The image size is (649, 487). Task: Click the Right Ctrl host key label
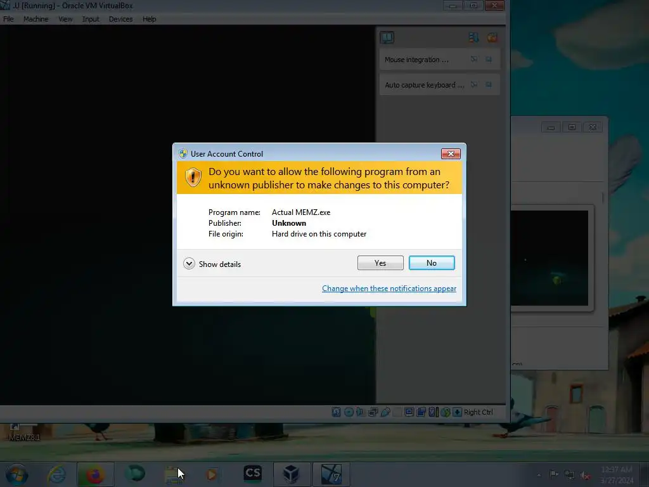tap(479, 412)
